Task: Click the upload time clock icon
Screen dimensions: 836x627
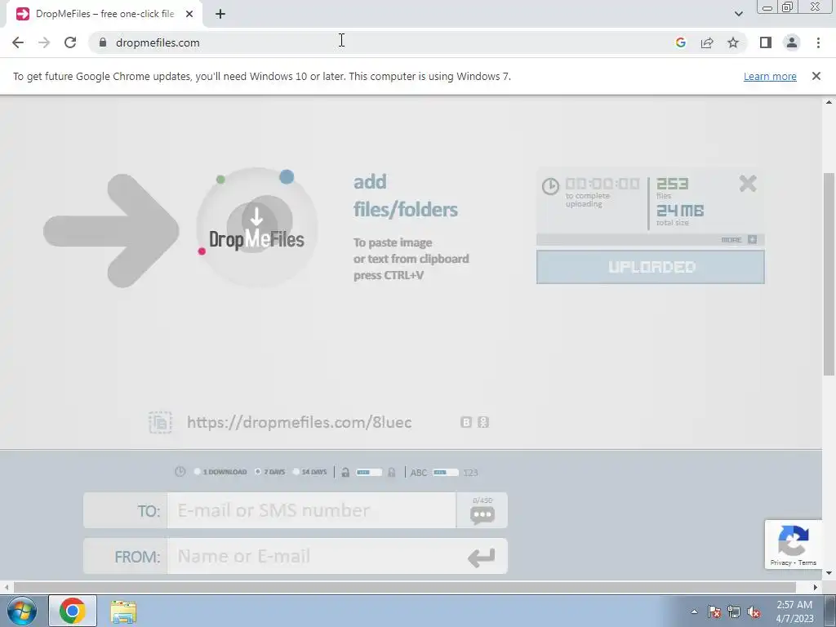Action: tap(550, 186)
